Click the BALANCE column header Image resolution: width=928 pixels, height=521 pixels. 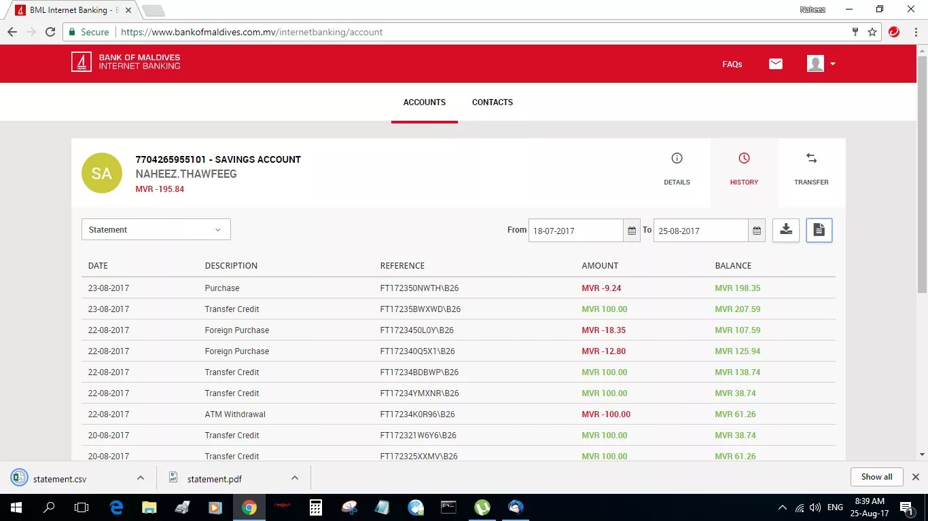pyautogui.click(x=733, y=266)
